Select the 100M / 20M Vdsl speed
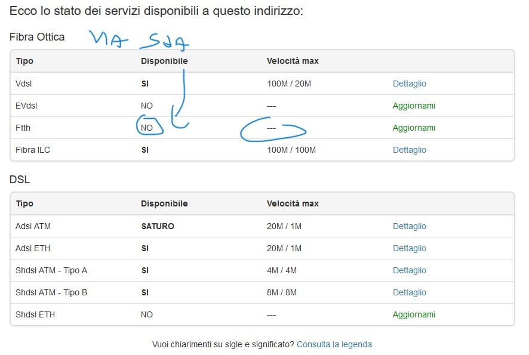 click(289, 84)
